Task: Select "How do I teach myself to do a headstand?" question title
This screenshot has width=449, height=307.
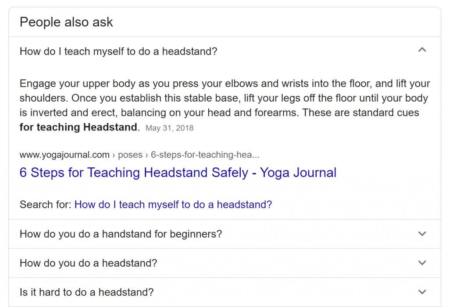Action: [118, 52]
